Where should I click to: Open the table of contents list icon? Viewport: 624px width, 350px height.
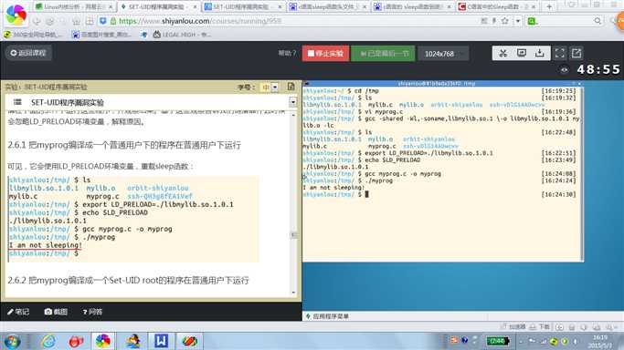(x=17, y=102)
